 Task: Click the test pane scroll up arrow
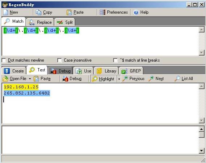[x=202, y=86]
